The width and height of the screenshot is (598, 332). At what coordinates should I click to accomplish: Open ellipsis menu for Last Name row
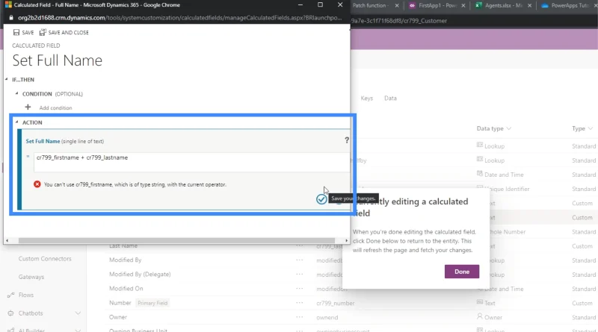(x=300, y=245)
